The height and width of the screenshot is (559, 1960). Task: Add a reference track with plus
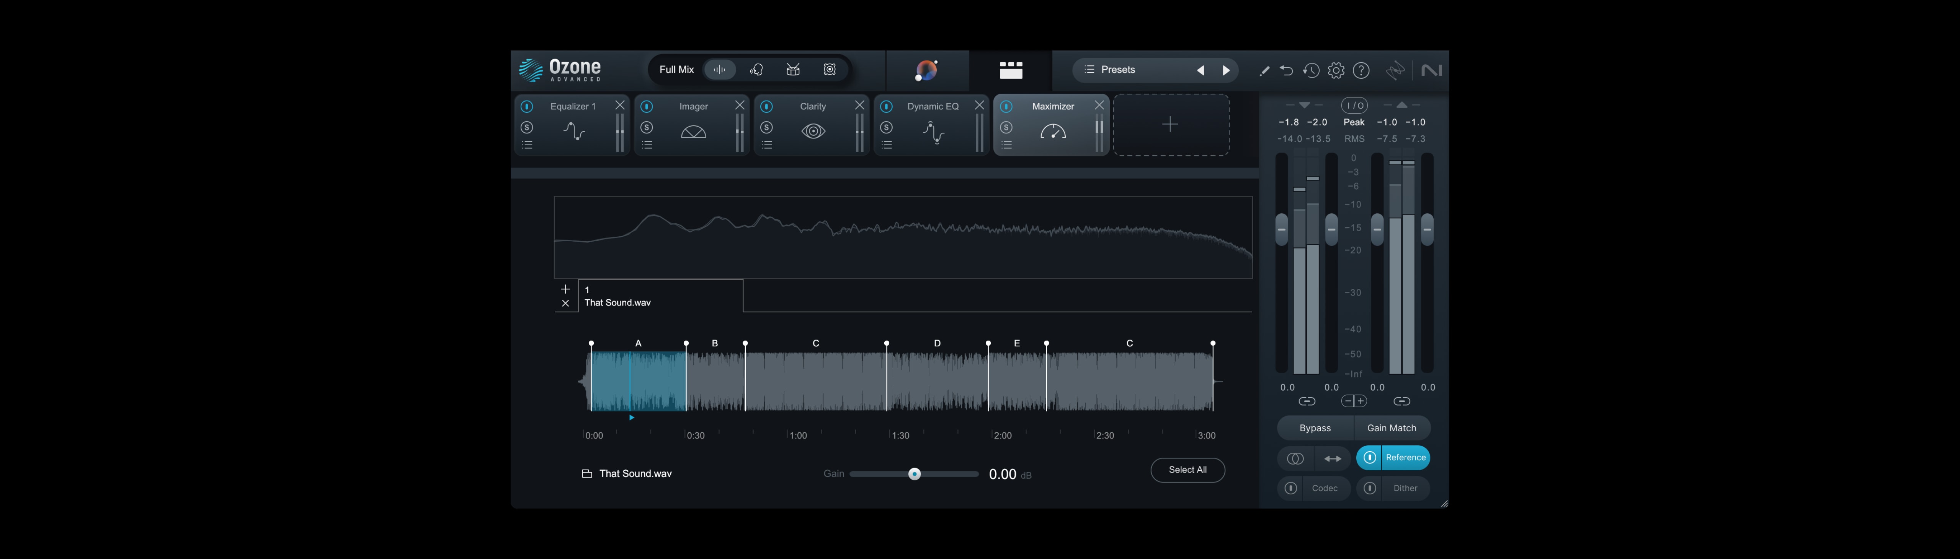click(x=565, y=289)
